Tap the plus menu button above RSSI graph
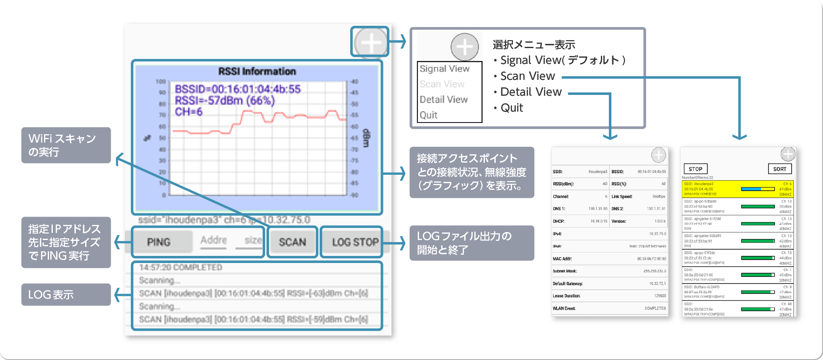Viewport: 823px width, 360px height. [370, 43]
